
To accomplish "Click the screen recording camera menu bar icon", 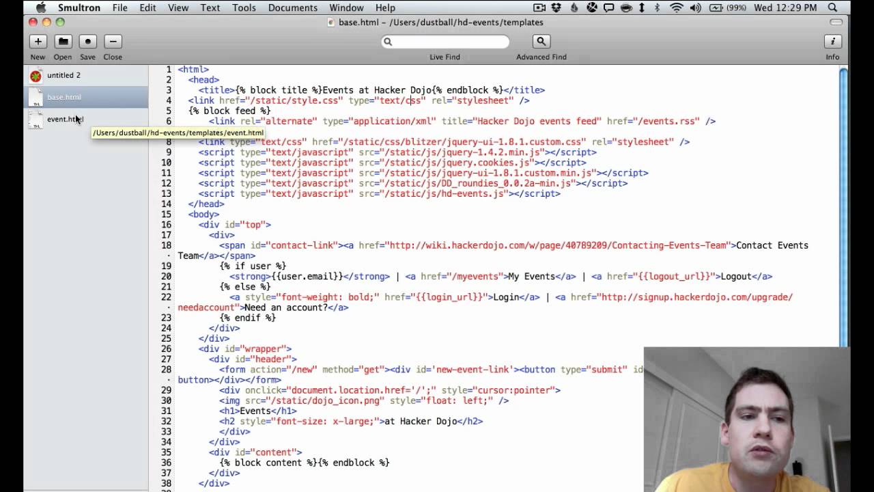I will click(x=539, y=8).
